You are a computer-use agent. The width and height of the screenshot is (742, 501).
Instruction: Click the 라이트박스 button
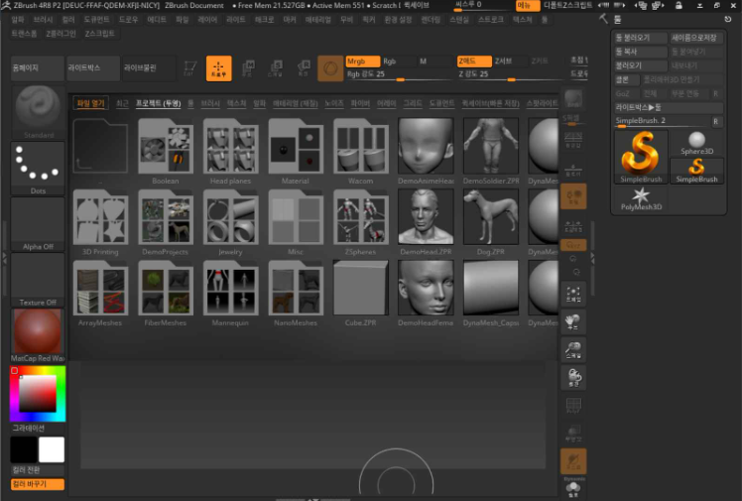[x=92, y=68]
